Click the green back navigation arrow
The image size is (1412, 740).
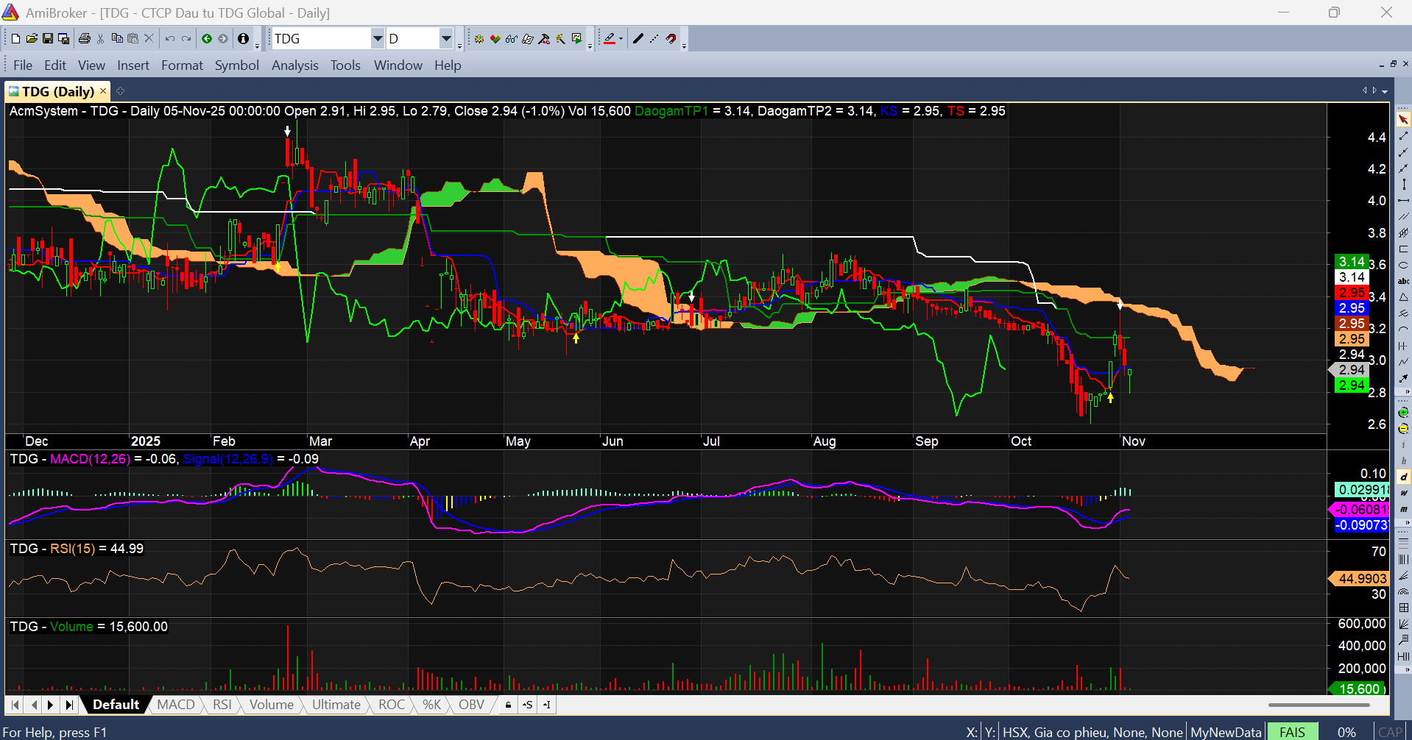207,39
